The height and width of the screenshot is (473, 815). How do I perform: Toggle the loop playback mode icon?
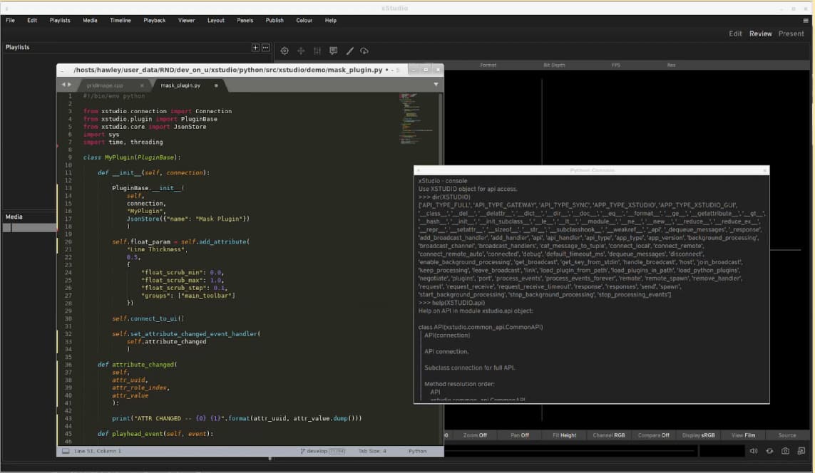pyautogui.click(x=769, y=451)
